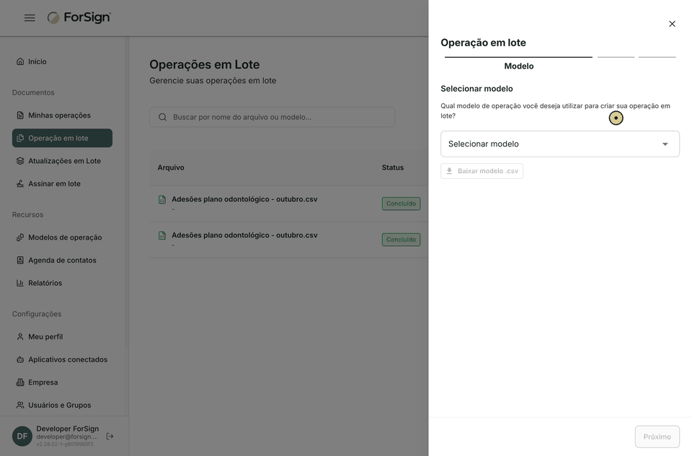Select Atualizações em Lote menu item

coord(62,161)
